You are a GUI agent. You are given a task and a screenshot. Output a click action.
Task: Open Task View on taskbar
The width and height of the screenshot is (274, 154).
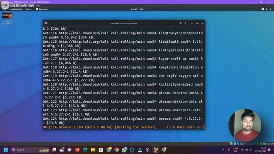(x=54, y=150)
